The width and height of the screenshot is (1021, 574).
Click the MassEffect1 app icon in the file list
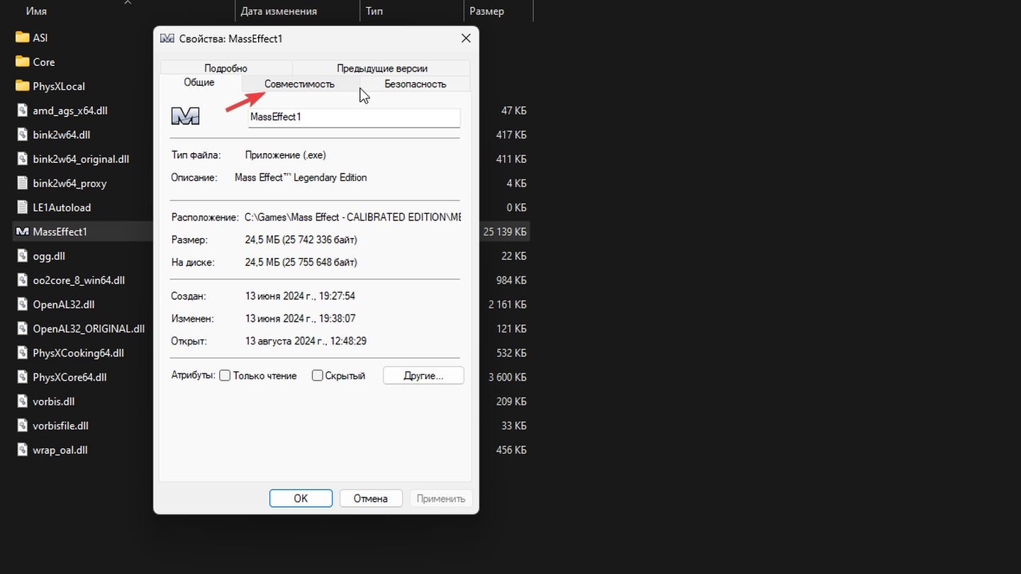(22, 232)
